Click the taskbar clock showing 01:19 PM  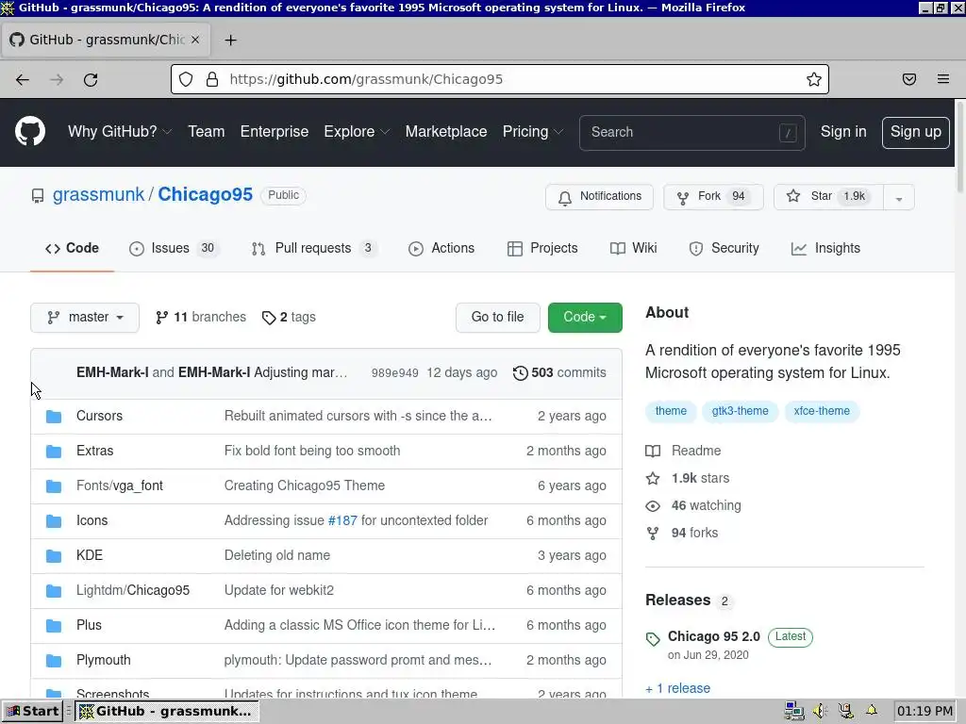pyautogui.click(x=924, y=711)
